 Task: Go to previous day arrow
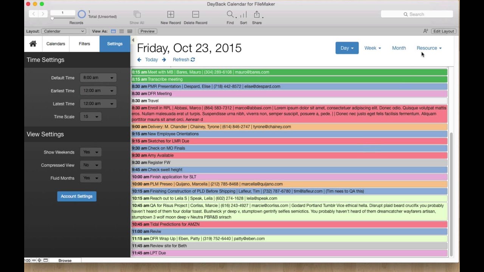pos(139,60)
